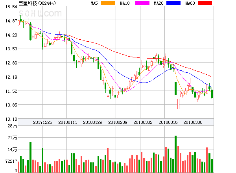236x173 pixels.
Task: Click the 12.19 price axis label
Action: [x=11, y=77]
